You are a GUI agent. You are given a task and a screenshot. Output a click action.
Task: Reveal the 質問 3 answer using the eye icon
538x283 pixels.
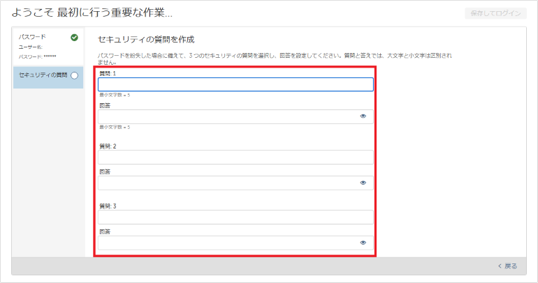click(363, 243)
